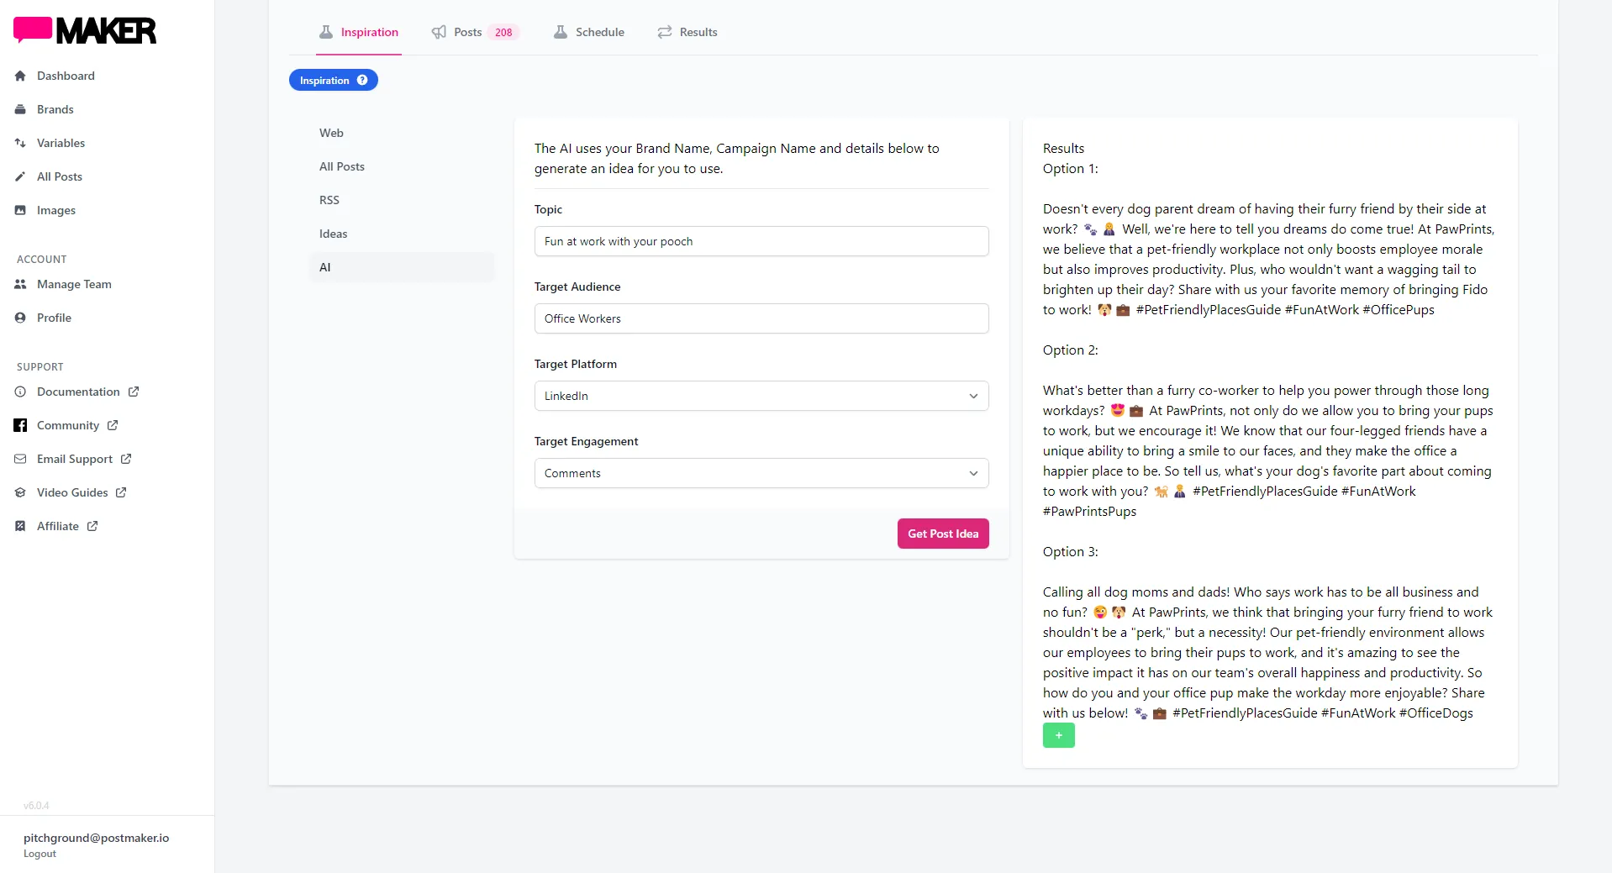Viewport: 1612px width, 873px height.
Task: Click the 208 posts count badge
Action: pos(503,32)
